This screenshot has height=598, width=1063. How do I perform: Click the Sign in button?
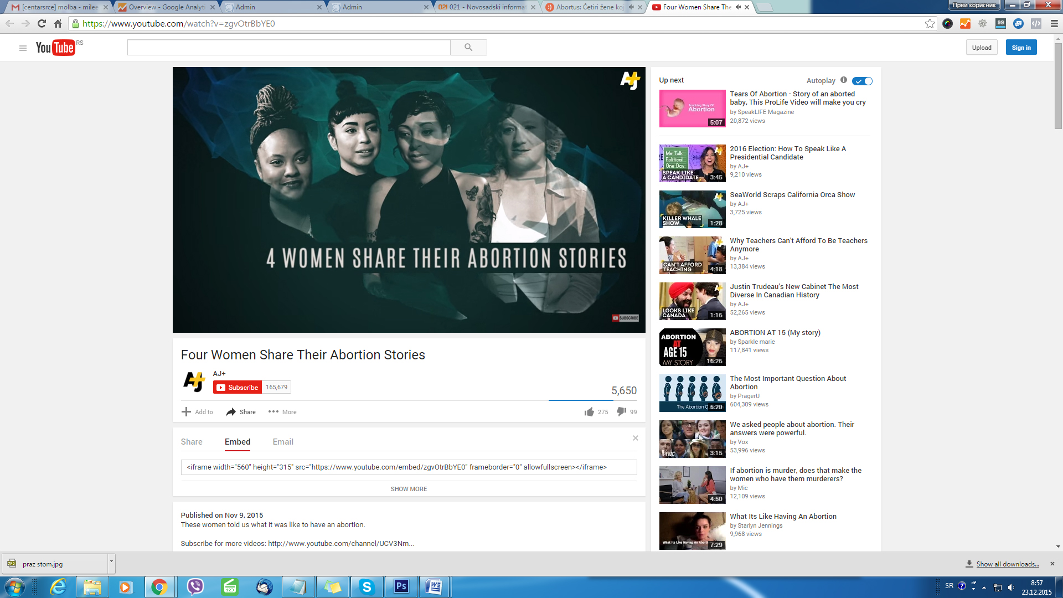pos(1021,48)
